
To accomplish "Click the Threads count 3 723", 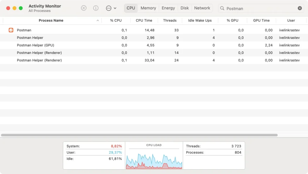I will coord(236,146).
